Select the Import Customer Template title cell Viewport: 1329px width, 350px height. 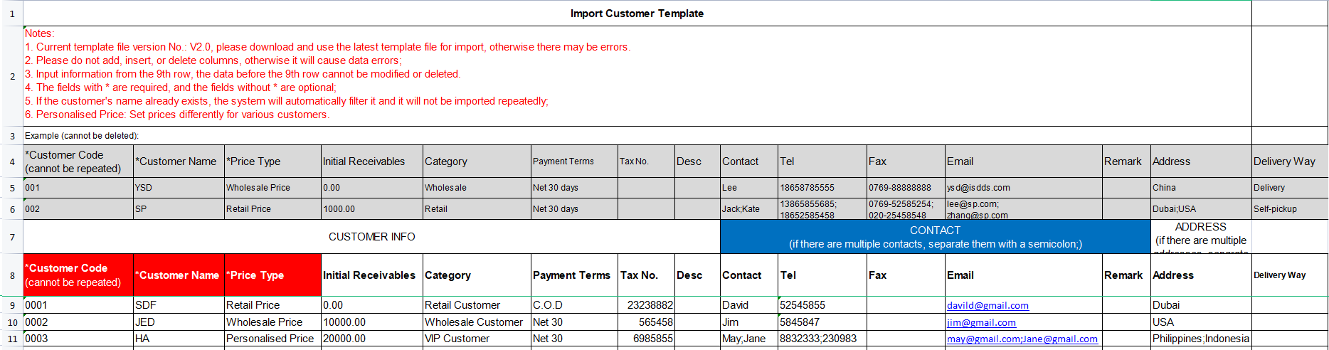(637, 14)
